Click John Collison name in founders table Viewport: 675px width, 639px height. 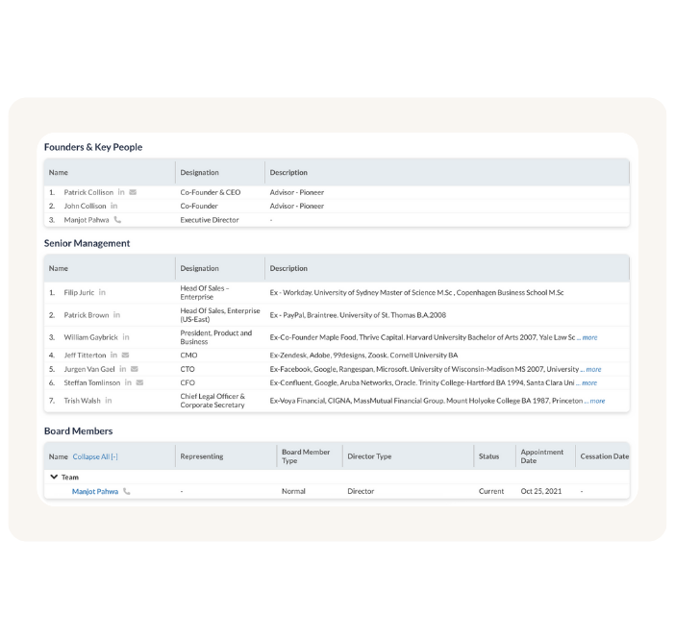pyautogui.click(x=85, y=207)
